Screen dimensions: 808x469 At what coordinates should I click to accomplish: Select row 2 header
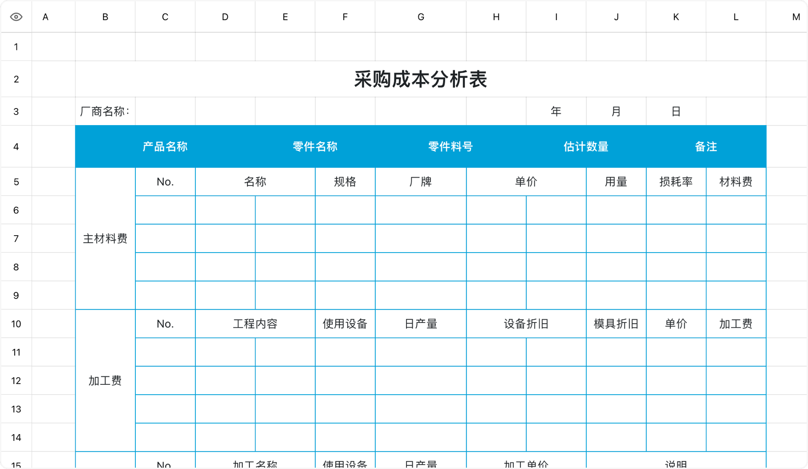point(16,79)
